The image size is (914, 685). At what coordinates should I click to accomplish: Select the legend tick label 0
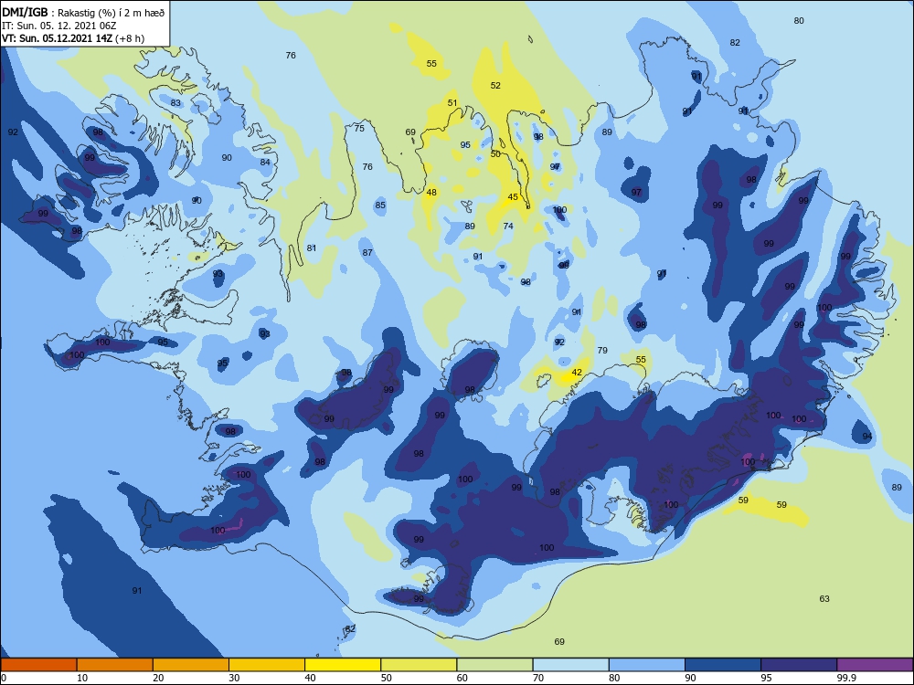tap(4, 678)
